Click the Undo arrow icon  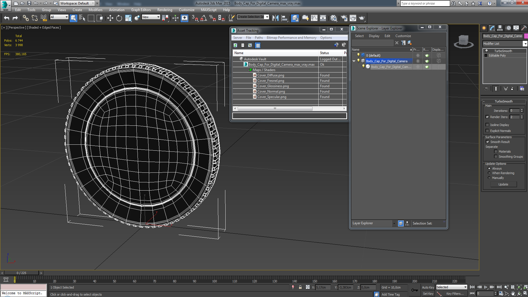(7, 18)
